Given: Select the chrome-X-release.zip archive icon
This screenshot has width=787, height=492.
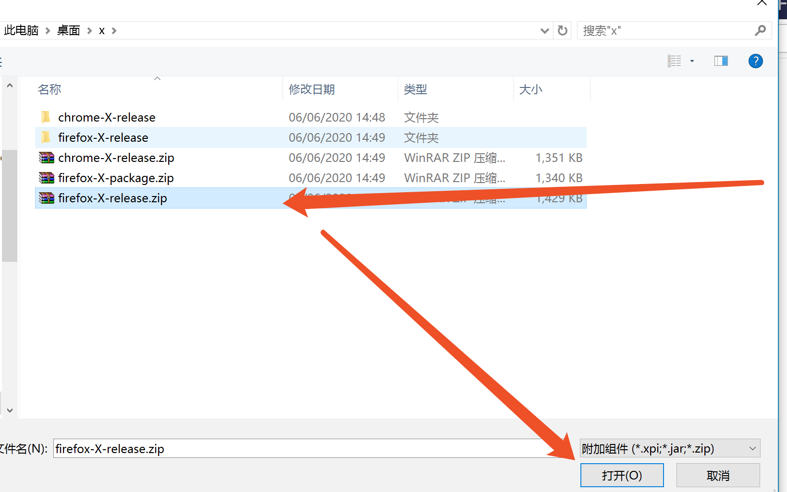Looking at the screenshot, I should tap(47, 158).
